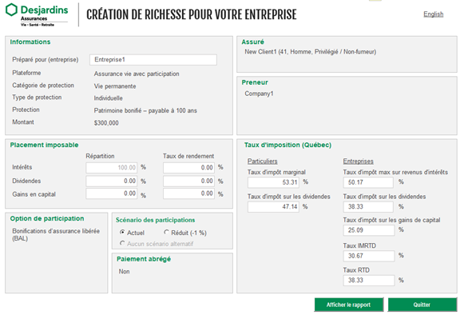460x315 pixels.
Task: Click the Taux IMRTD label
Action: (x=359, y=245)
